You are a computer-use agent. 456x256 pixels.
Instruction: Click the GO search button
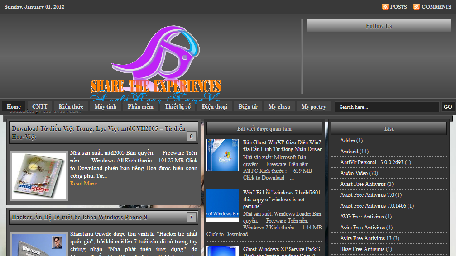click(x=448, y=107)
